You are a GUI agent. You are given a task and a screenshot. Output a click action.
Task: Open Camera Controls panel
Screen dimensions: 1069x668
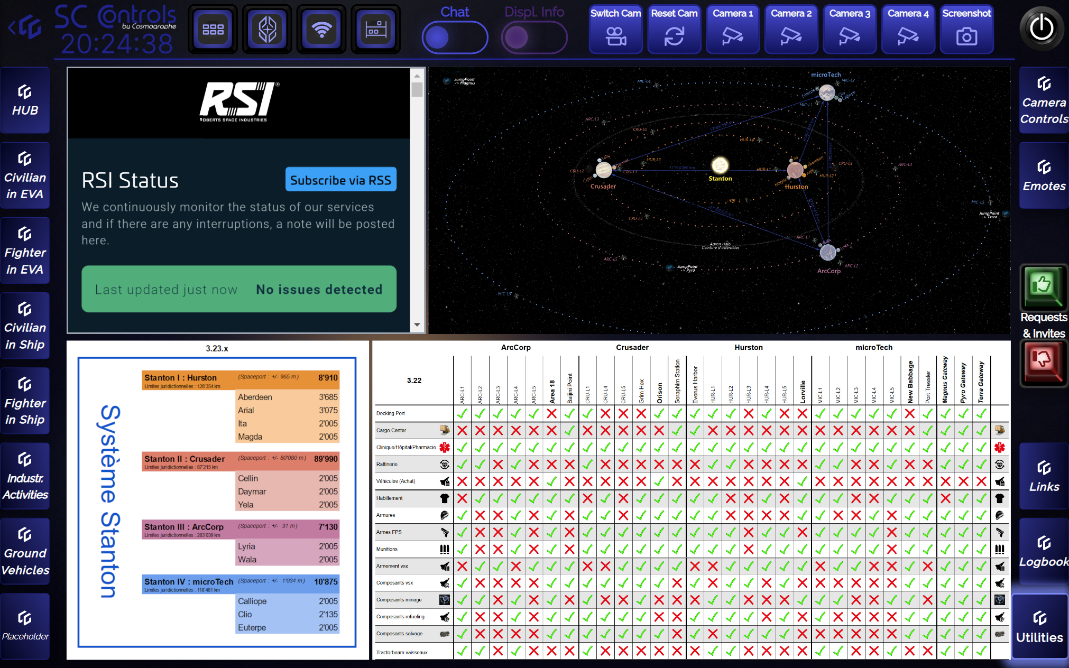point(1044,100)
